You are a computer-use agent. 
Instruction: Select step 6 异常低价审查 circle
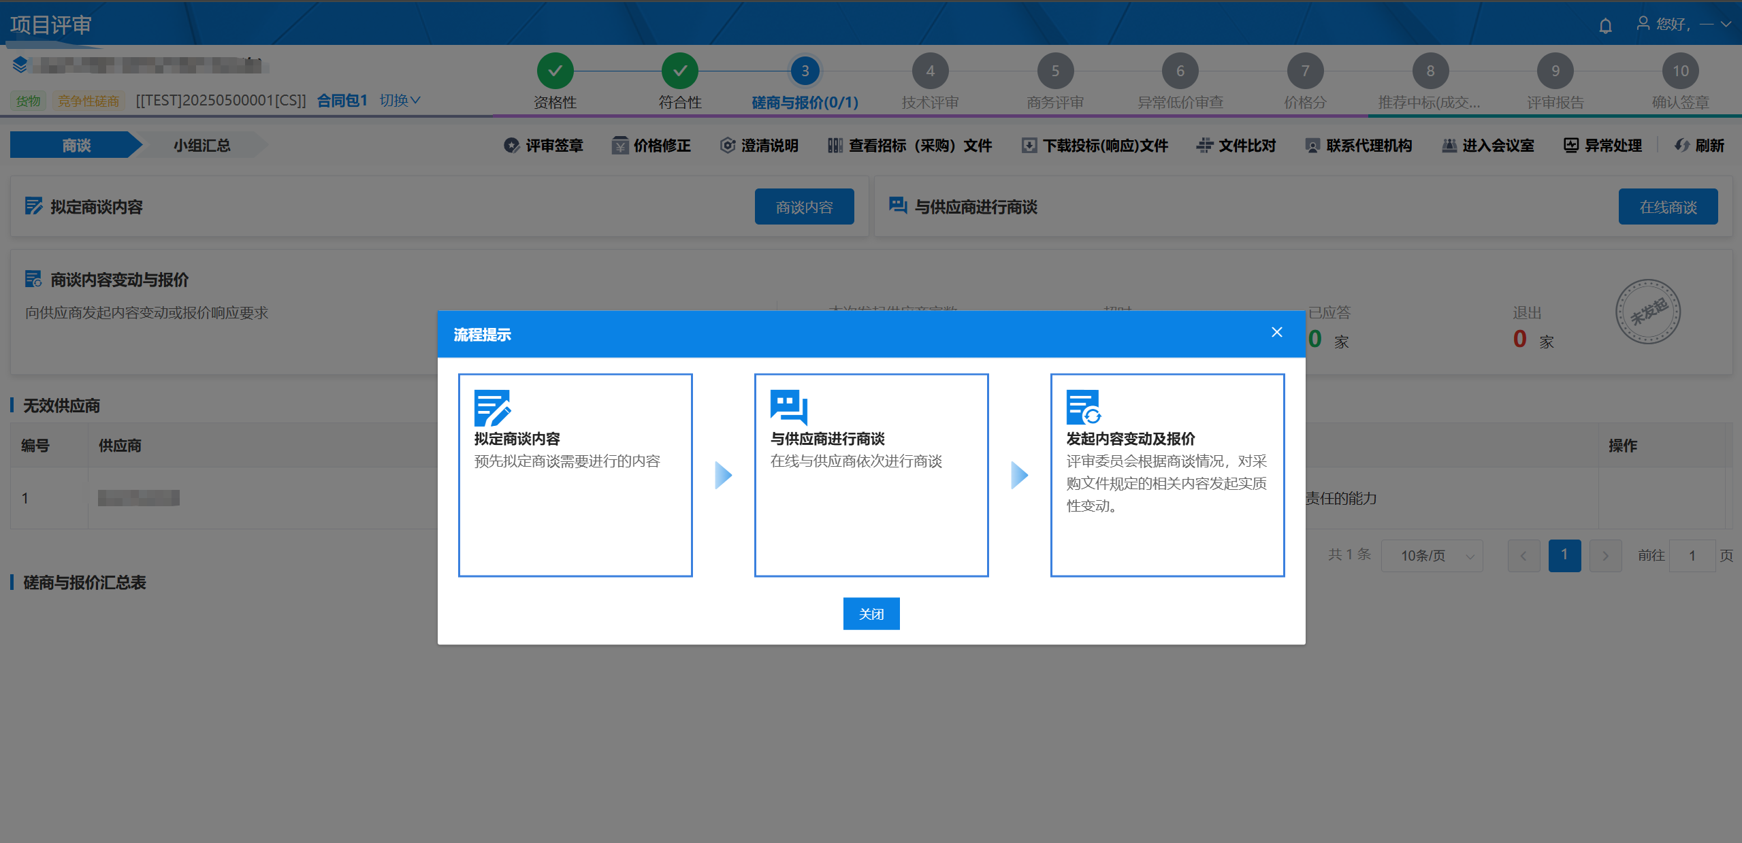point(1180,71)
